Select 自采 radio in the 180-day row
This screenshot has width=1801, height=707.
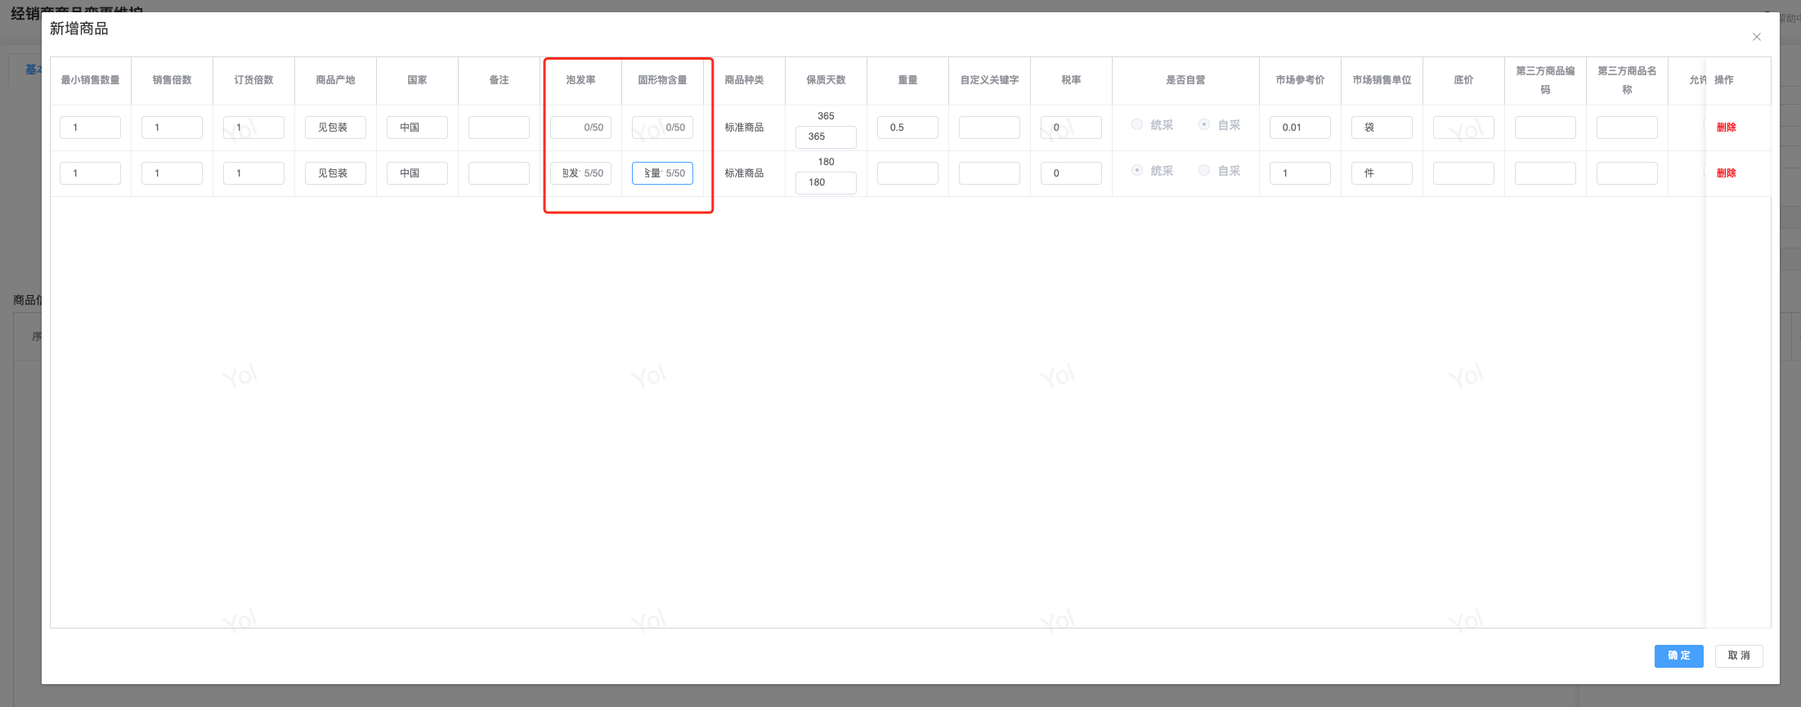[1204, 171]
